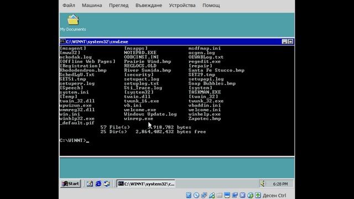Click the mouse integration status icon
Image resolution: width=354 pixels, height=199 pixels.
(250, 195)
